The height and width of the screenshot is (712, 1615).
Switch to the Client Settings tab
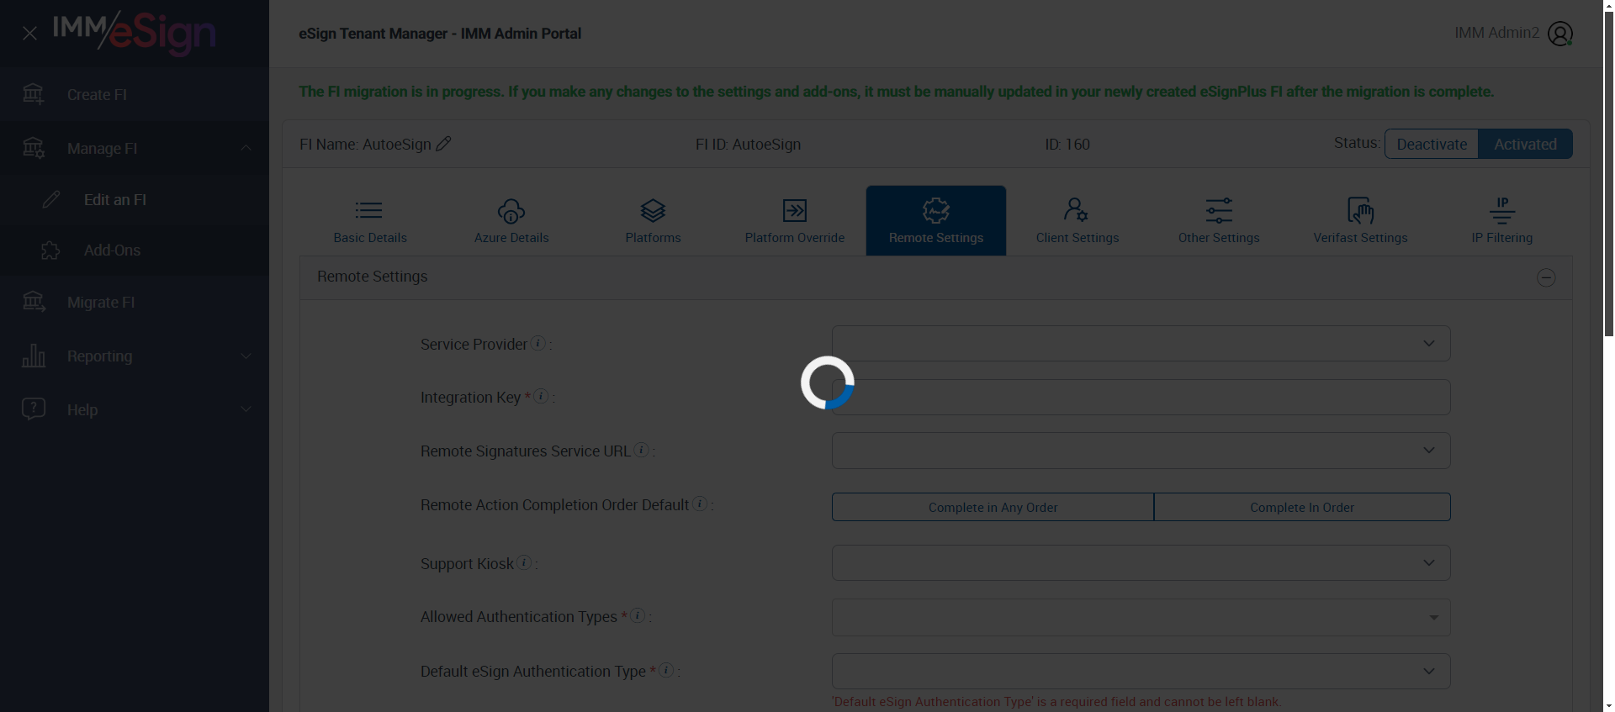[1078, 220]
